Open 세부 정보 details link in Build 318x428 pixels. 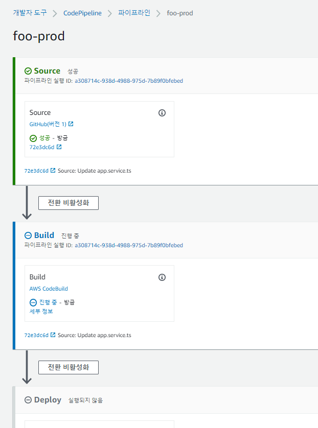(x=41, y=311)
